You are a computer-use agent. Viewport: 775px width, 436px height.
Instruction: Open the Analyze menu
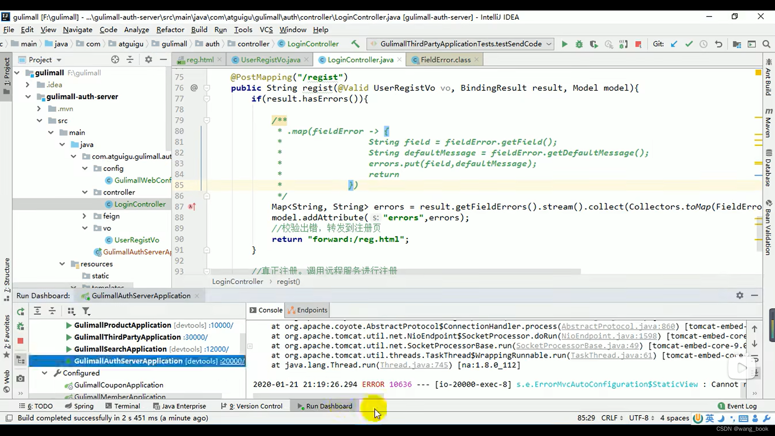coord(136,29)
